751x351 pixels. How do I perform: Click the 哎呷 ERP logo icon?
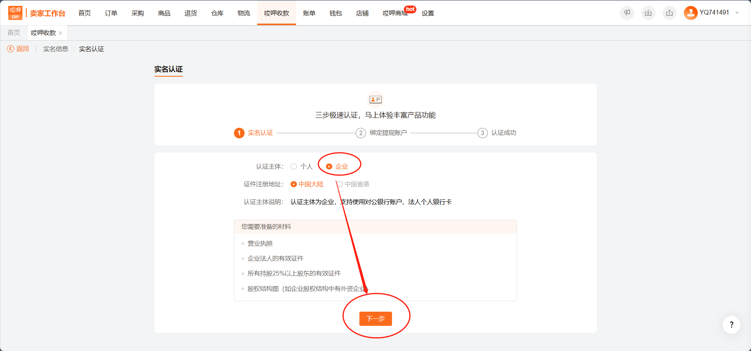coord(15,13)
